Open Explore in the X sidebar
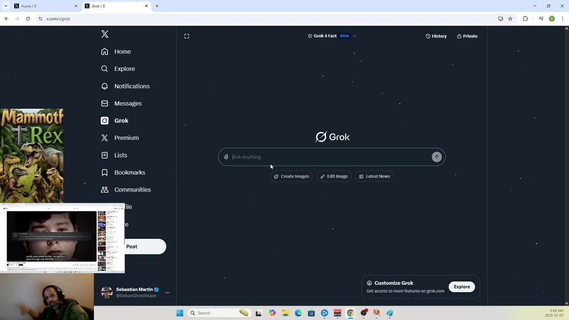Screen dimensions: 569x320 [x=118, y=69]
